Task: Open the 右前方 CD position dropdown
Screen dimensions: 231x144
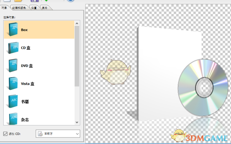Action: coord(58,134)
